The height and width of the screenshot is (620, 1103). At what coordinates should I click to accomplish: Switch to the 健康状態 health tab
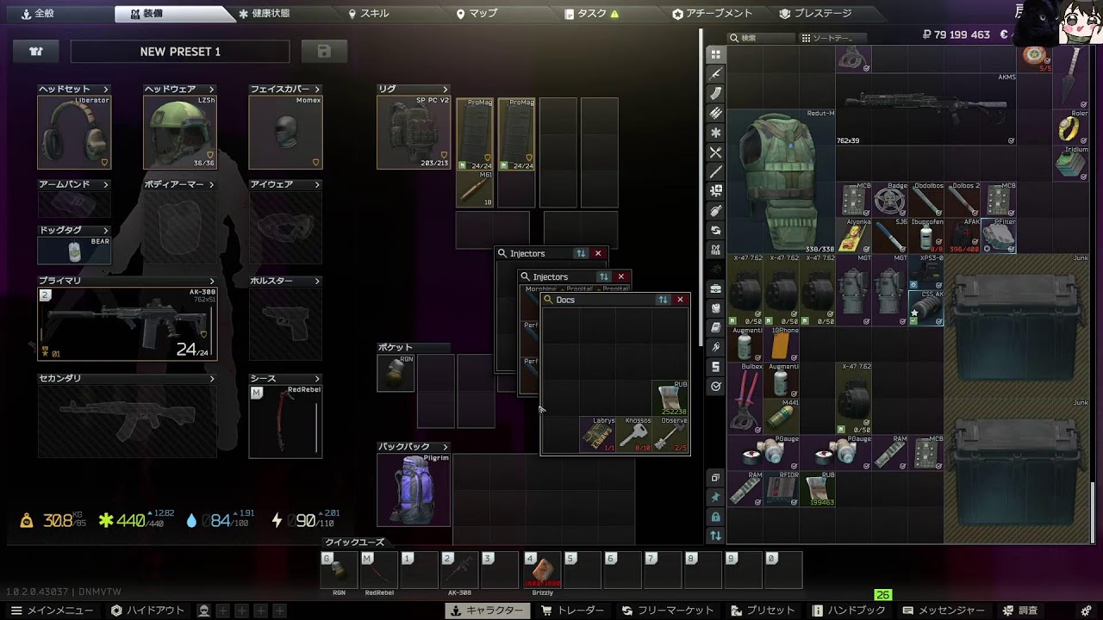pyautogui.click(x=264, y=14)
